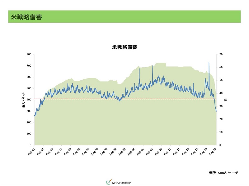Click the "Aug-88" date label

58,151
